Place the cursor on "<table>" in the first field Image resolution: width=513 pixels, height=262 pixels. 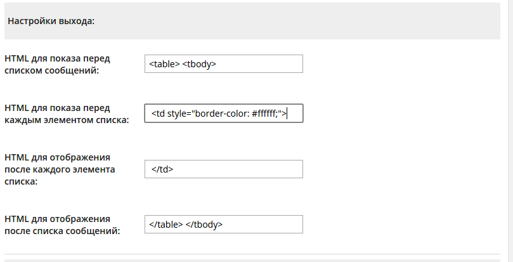point(164,64)
